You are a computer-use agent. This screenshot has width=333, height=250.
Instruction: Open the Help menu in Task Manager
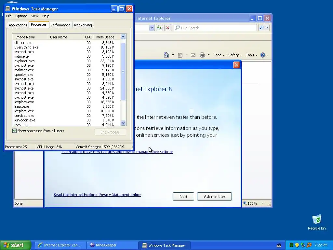[46, 16]
